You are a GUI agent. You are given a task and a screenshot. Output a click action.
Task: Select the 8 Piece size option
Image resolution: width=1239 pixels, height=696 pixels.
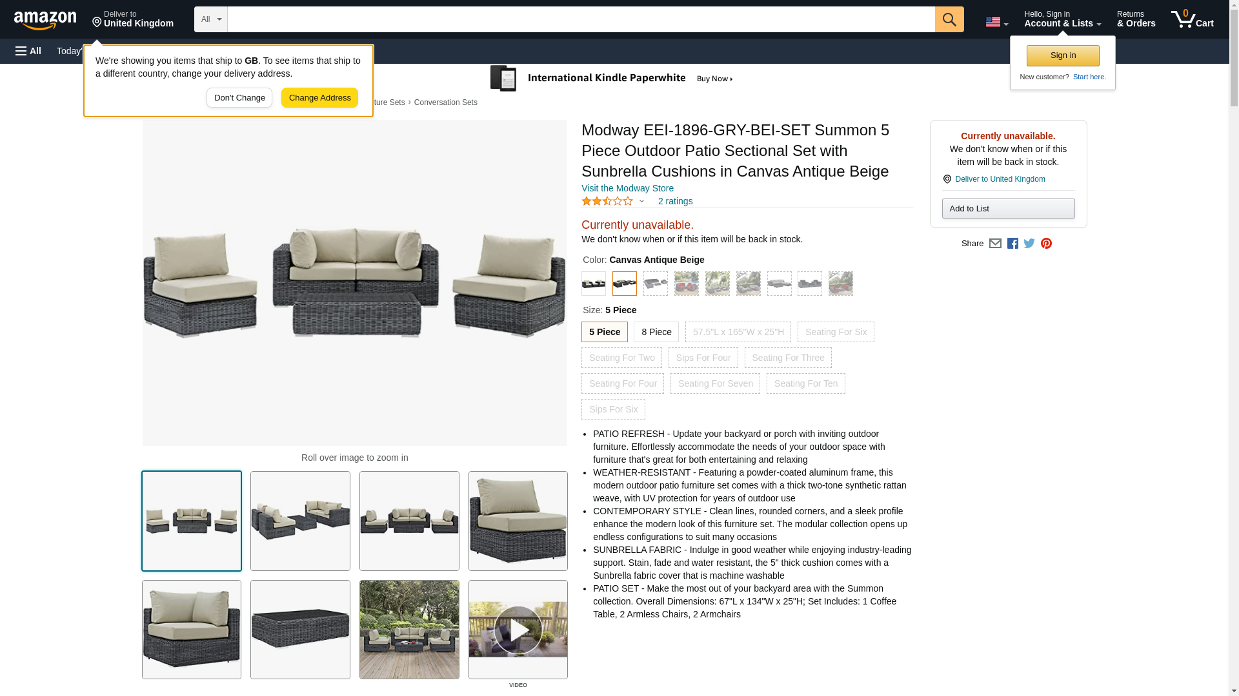(x=656, y=332)
